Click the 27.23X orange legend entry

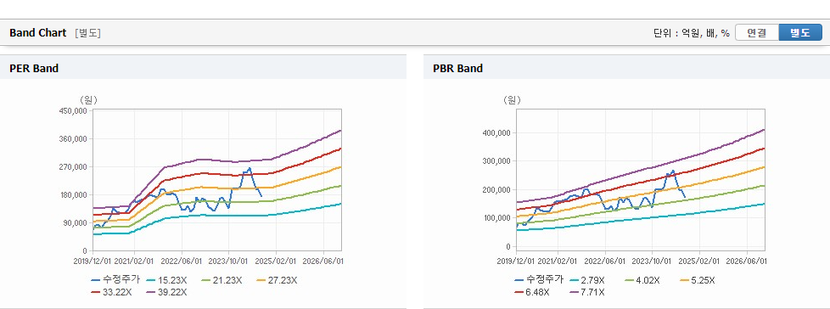(x=277, y=280)
